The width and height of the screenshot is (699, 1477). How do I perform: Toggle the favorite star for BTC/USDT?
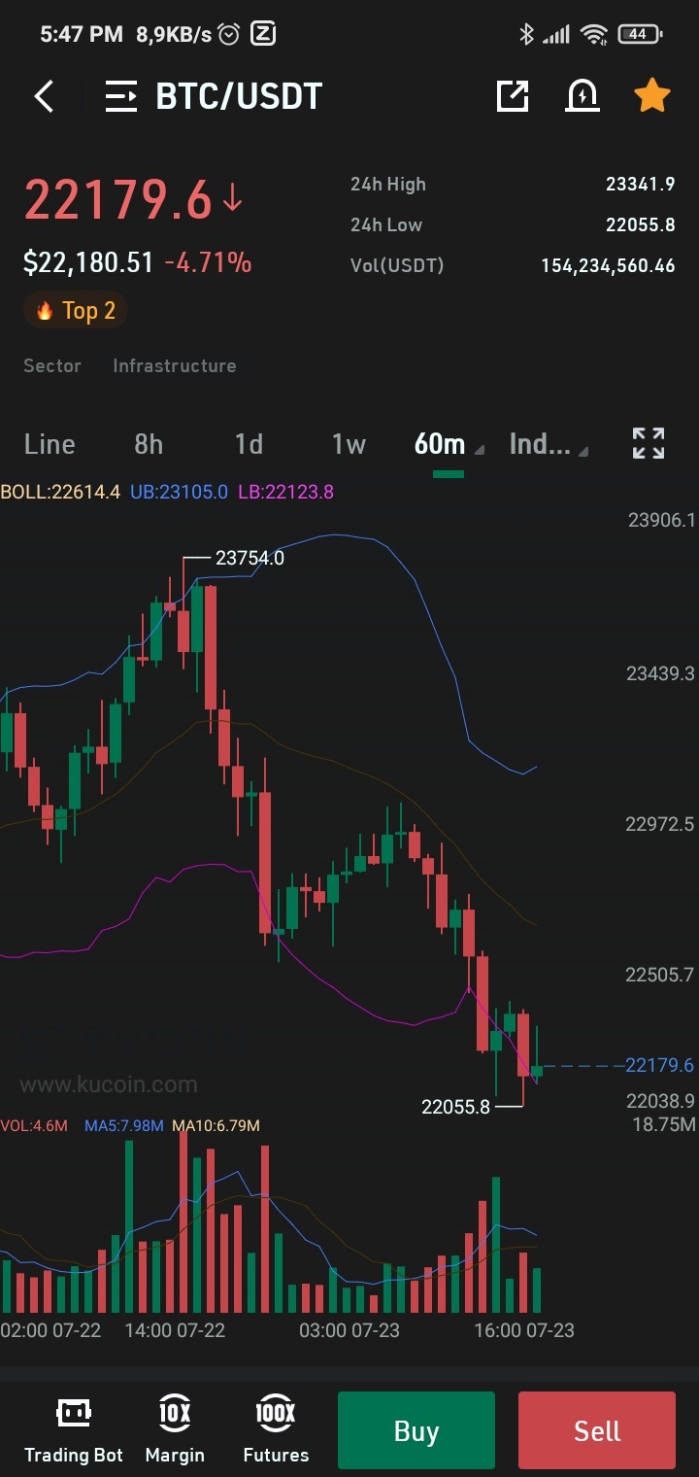[x=652, y=95]
